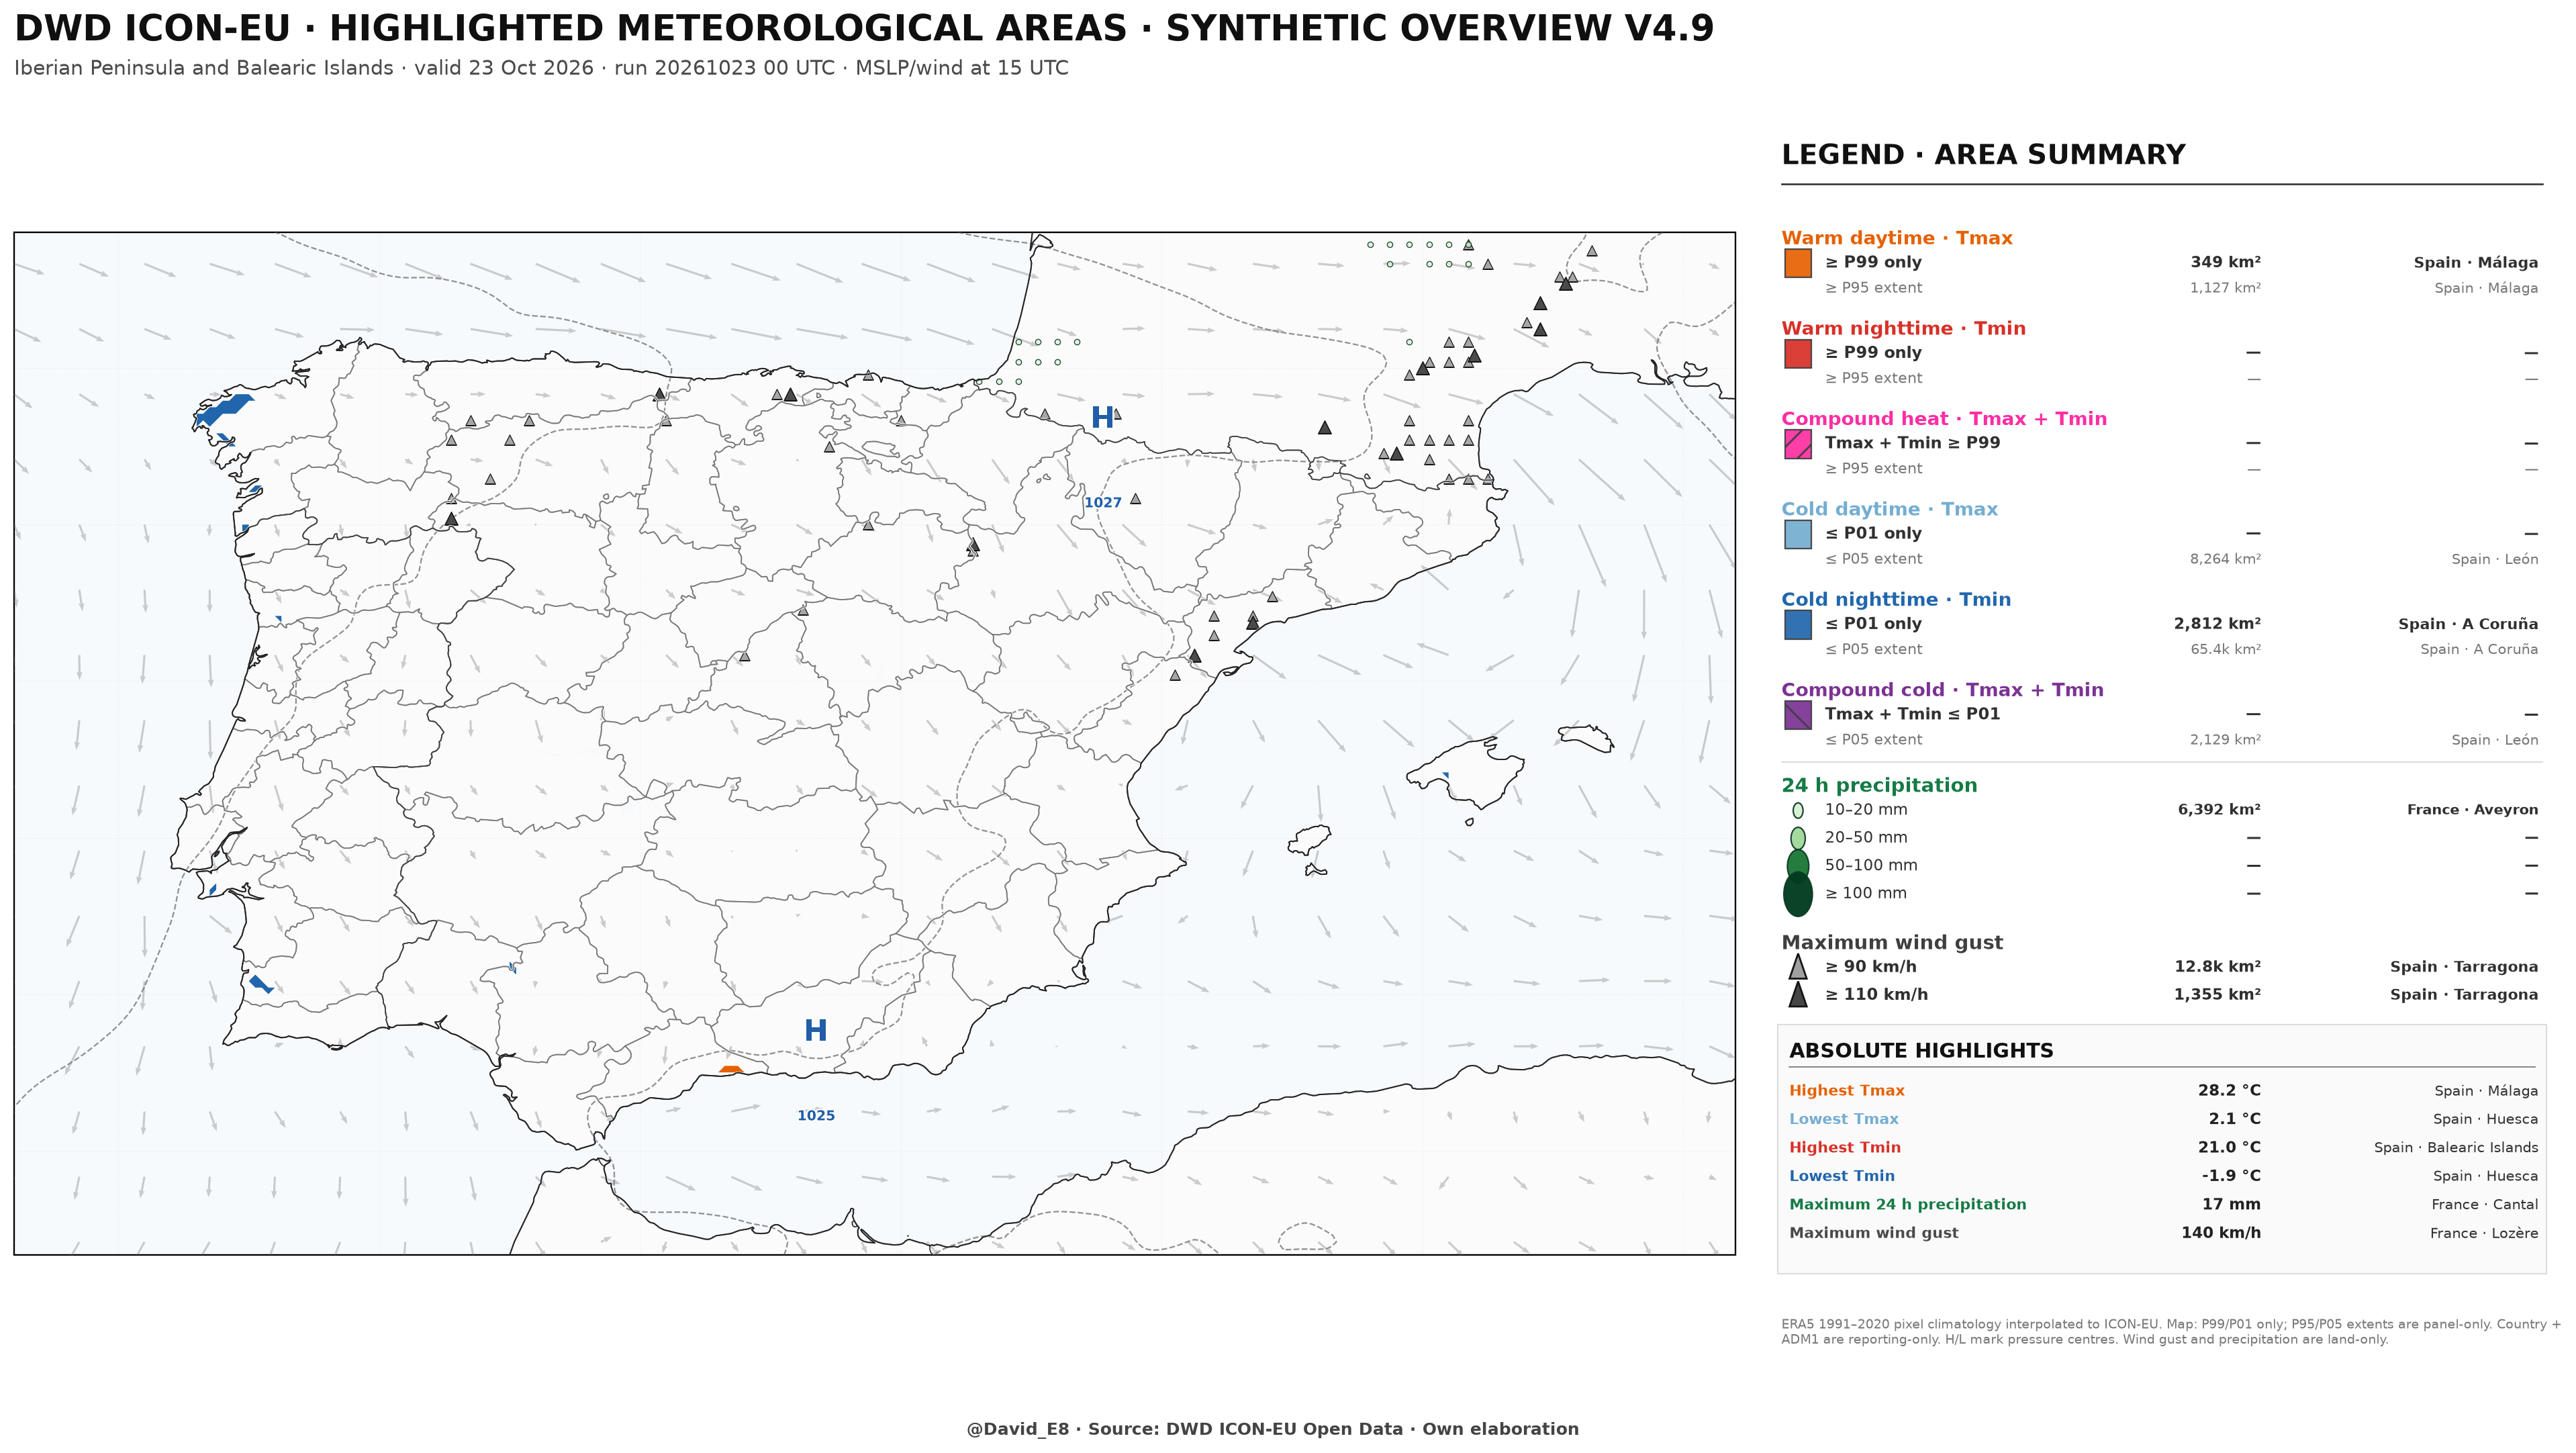Click the 2,812 km² Cold nighttime value
The image size is (2576, 1453).
[x=2217, y=624]
